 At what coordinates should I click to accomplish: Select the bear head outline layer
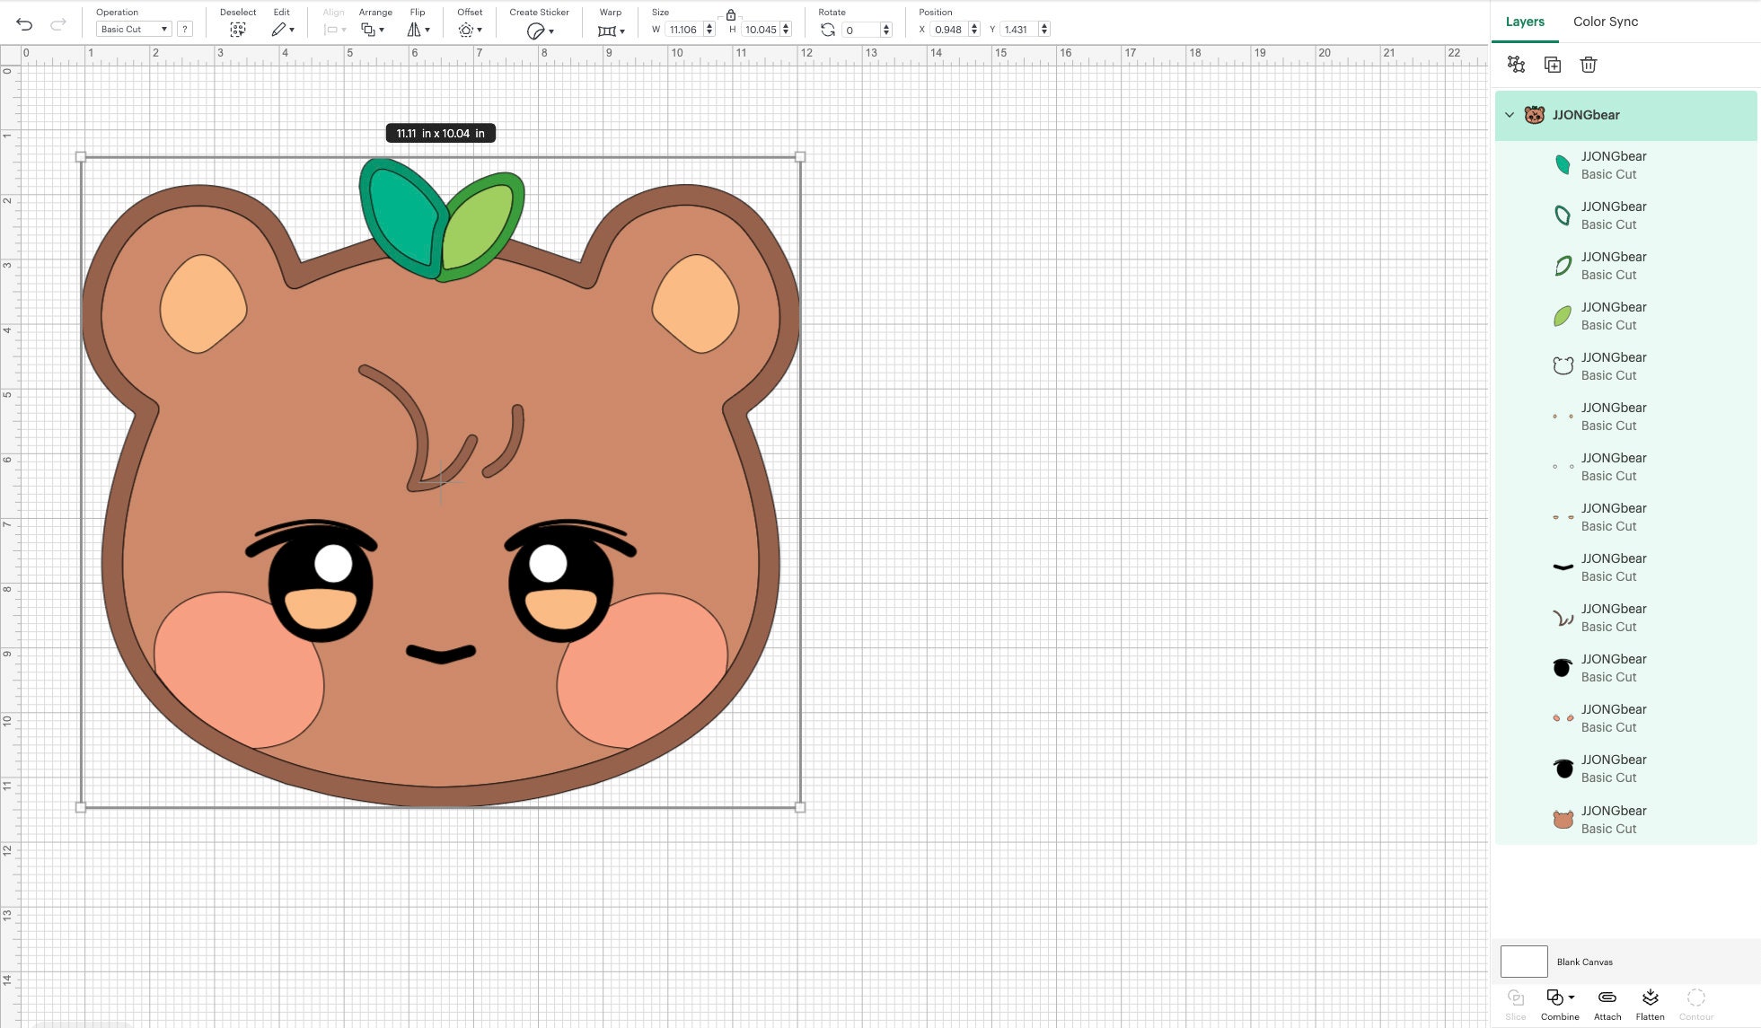pyautogui.click(x=1625, y=366)
